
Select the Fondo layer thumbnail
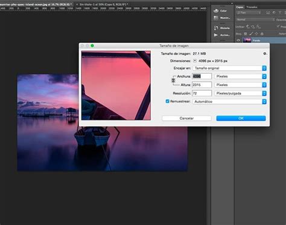coord(247,40)
